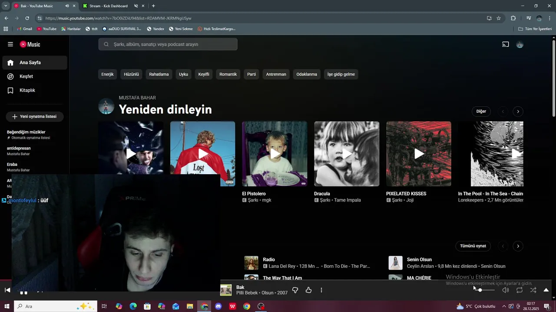Play the PIXELATED KISSES thumbnail
The height and width of the screenshot is (312, 556).
tap(419, 154)
